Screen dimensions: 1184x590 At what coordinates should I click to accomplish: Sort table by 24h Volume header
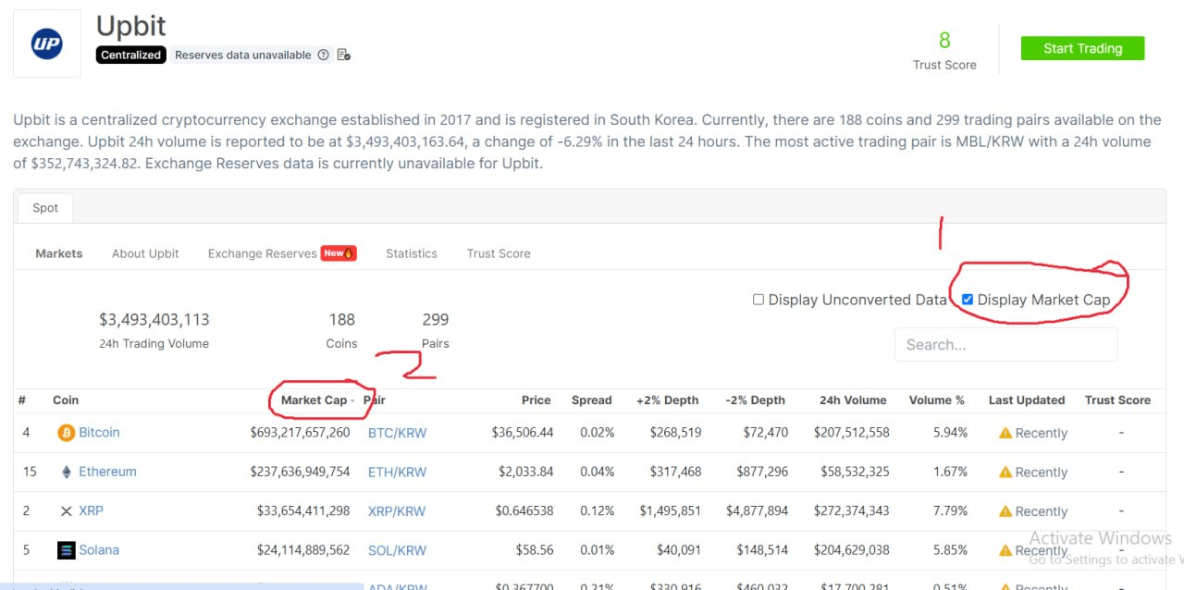pyautogui.click(x=852, y=400)
